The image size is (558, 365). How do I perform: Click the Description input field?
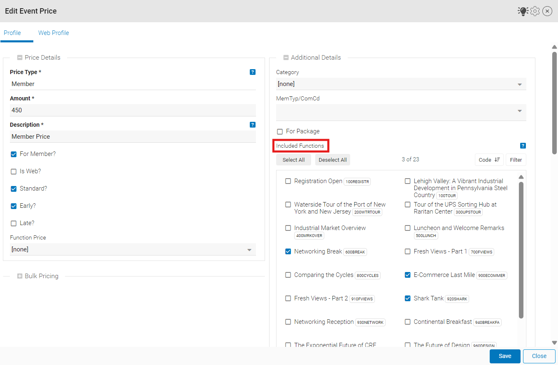[x=133, y=137]
